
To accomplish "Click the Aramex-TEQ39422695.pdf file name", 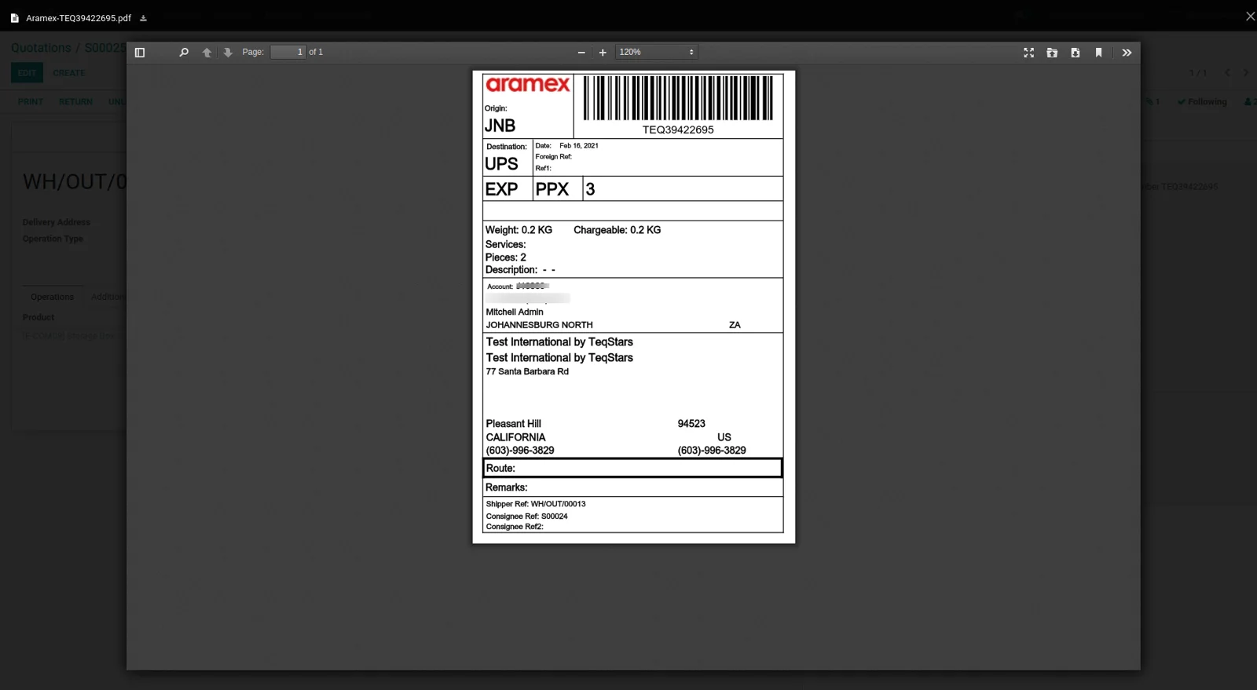I will [79, 18].
